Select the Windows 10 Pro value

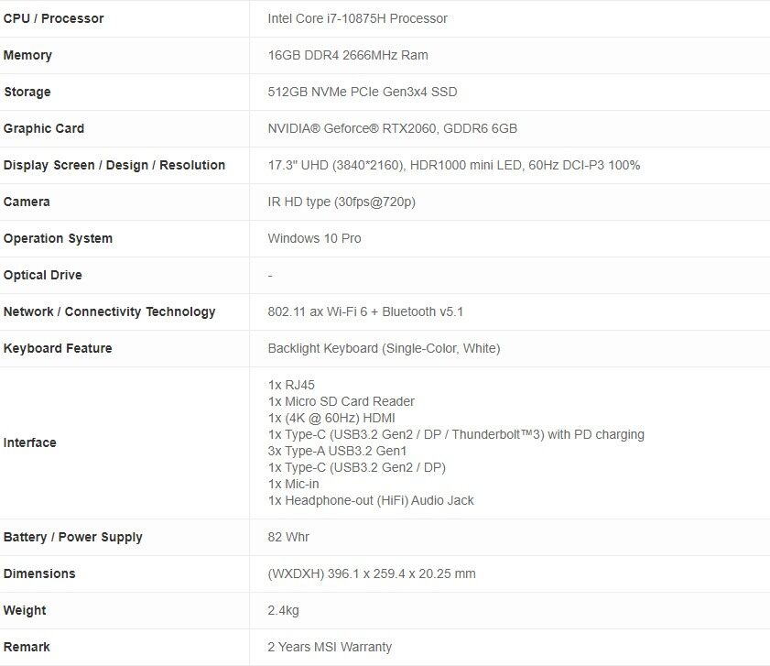tap(314, 238)
